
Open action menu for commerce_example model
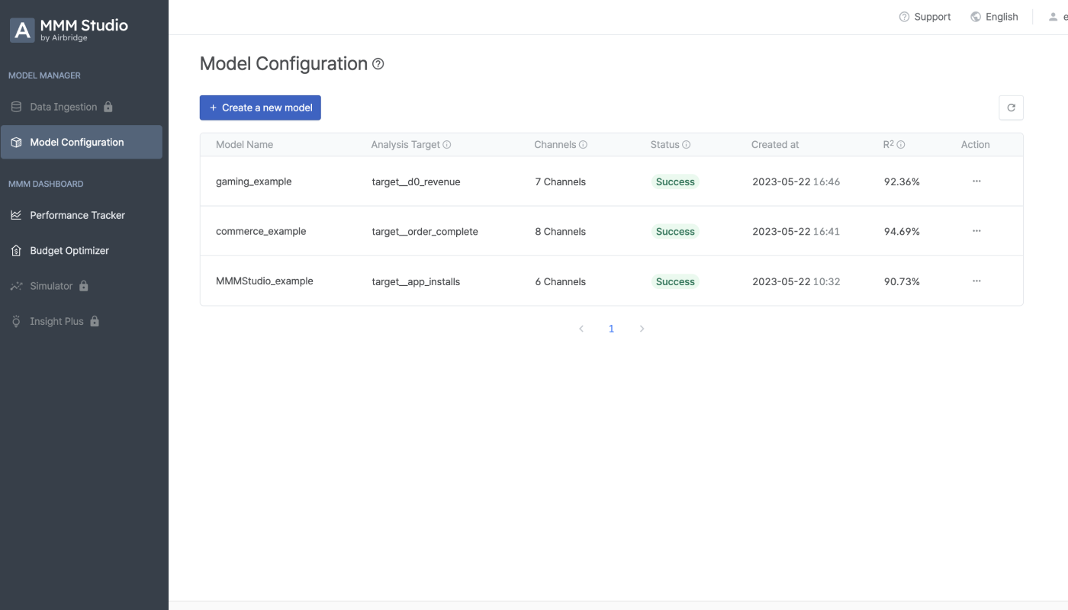click(x=976, y=231)
